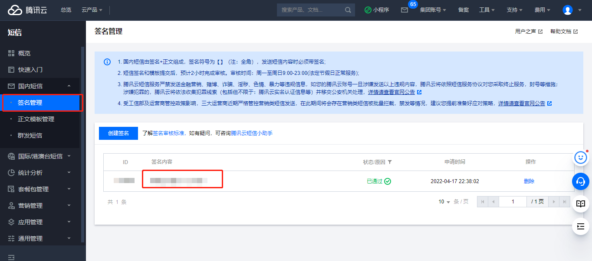Open 备案 in top navigation
The height and width of the screenshot is (261, 592).
[x=464, y=10]
